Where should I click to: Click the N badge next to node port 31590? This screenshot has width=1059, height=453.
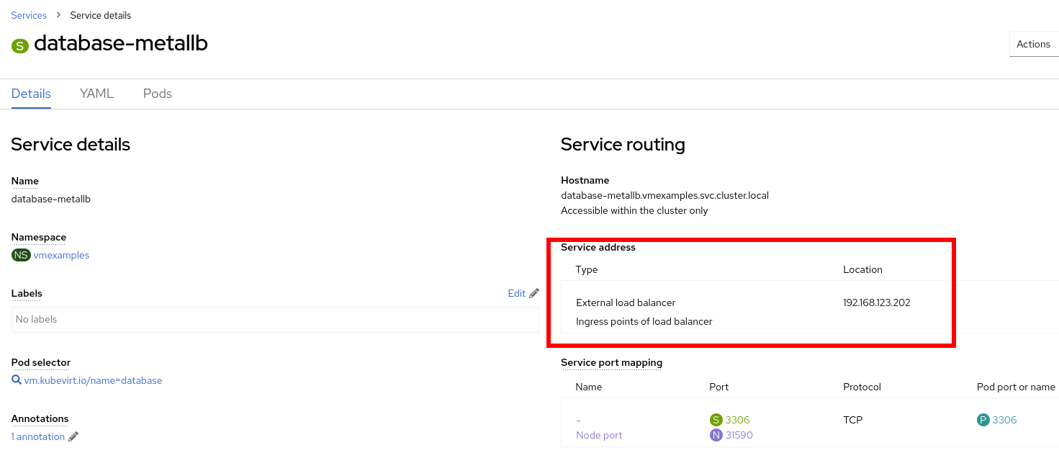point(716,435)
